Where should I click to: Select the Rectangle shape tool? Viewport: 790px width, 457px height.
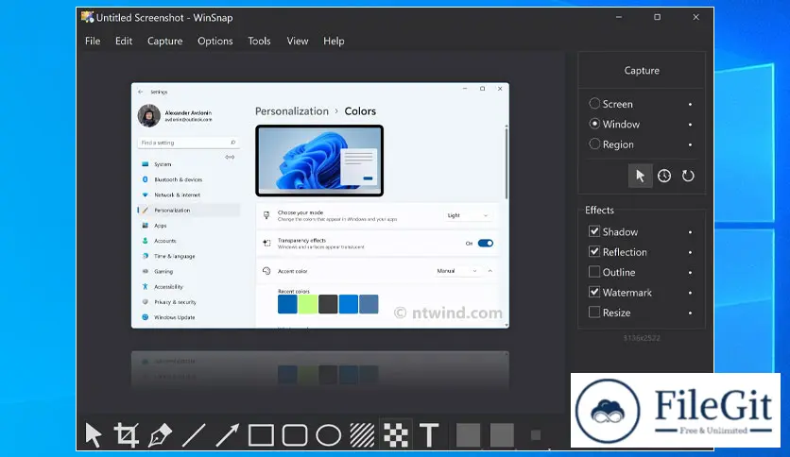(x=261, y=435)
